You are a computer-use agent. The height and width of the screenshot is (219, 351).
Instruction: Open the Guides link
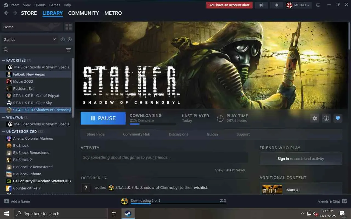pos(213,134)
